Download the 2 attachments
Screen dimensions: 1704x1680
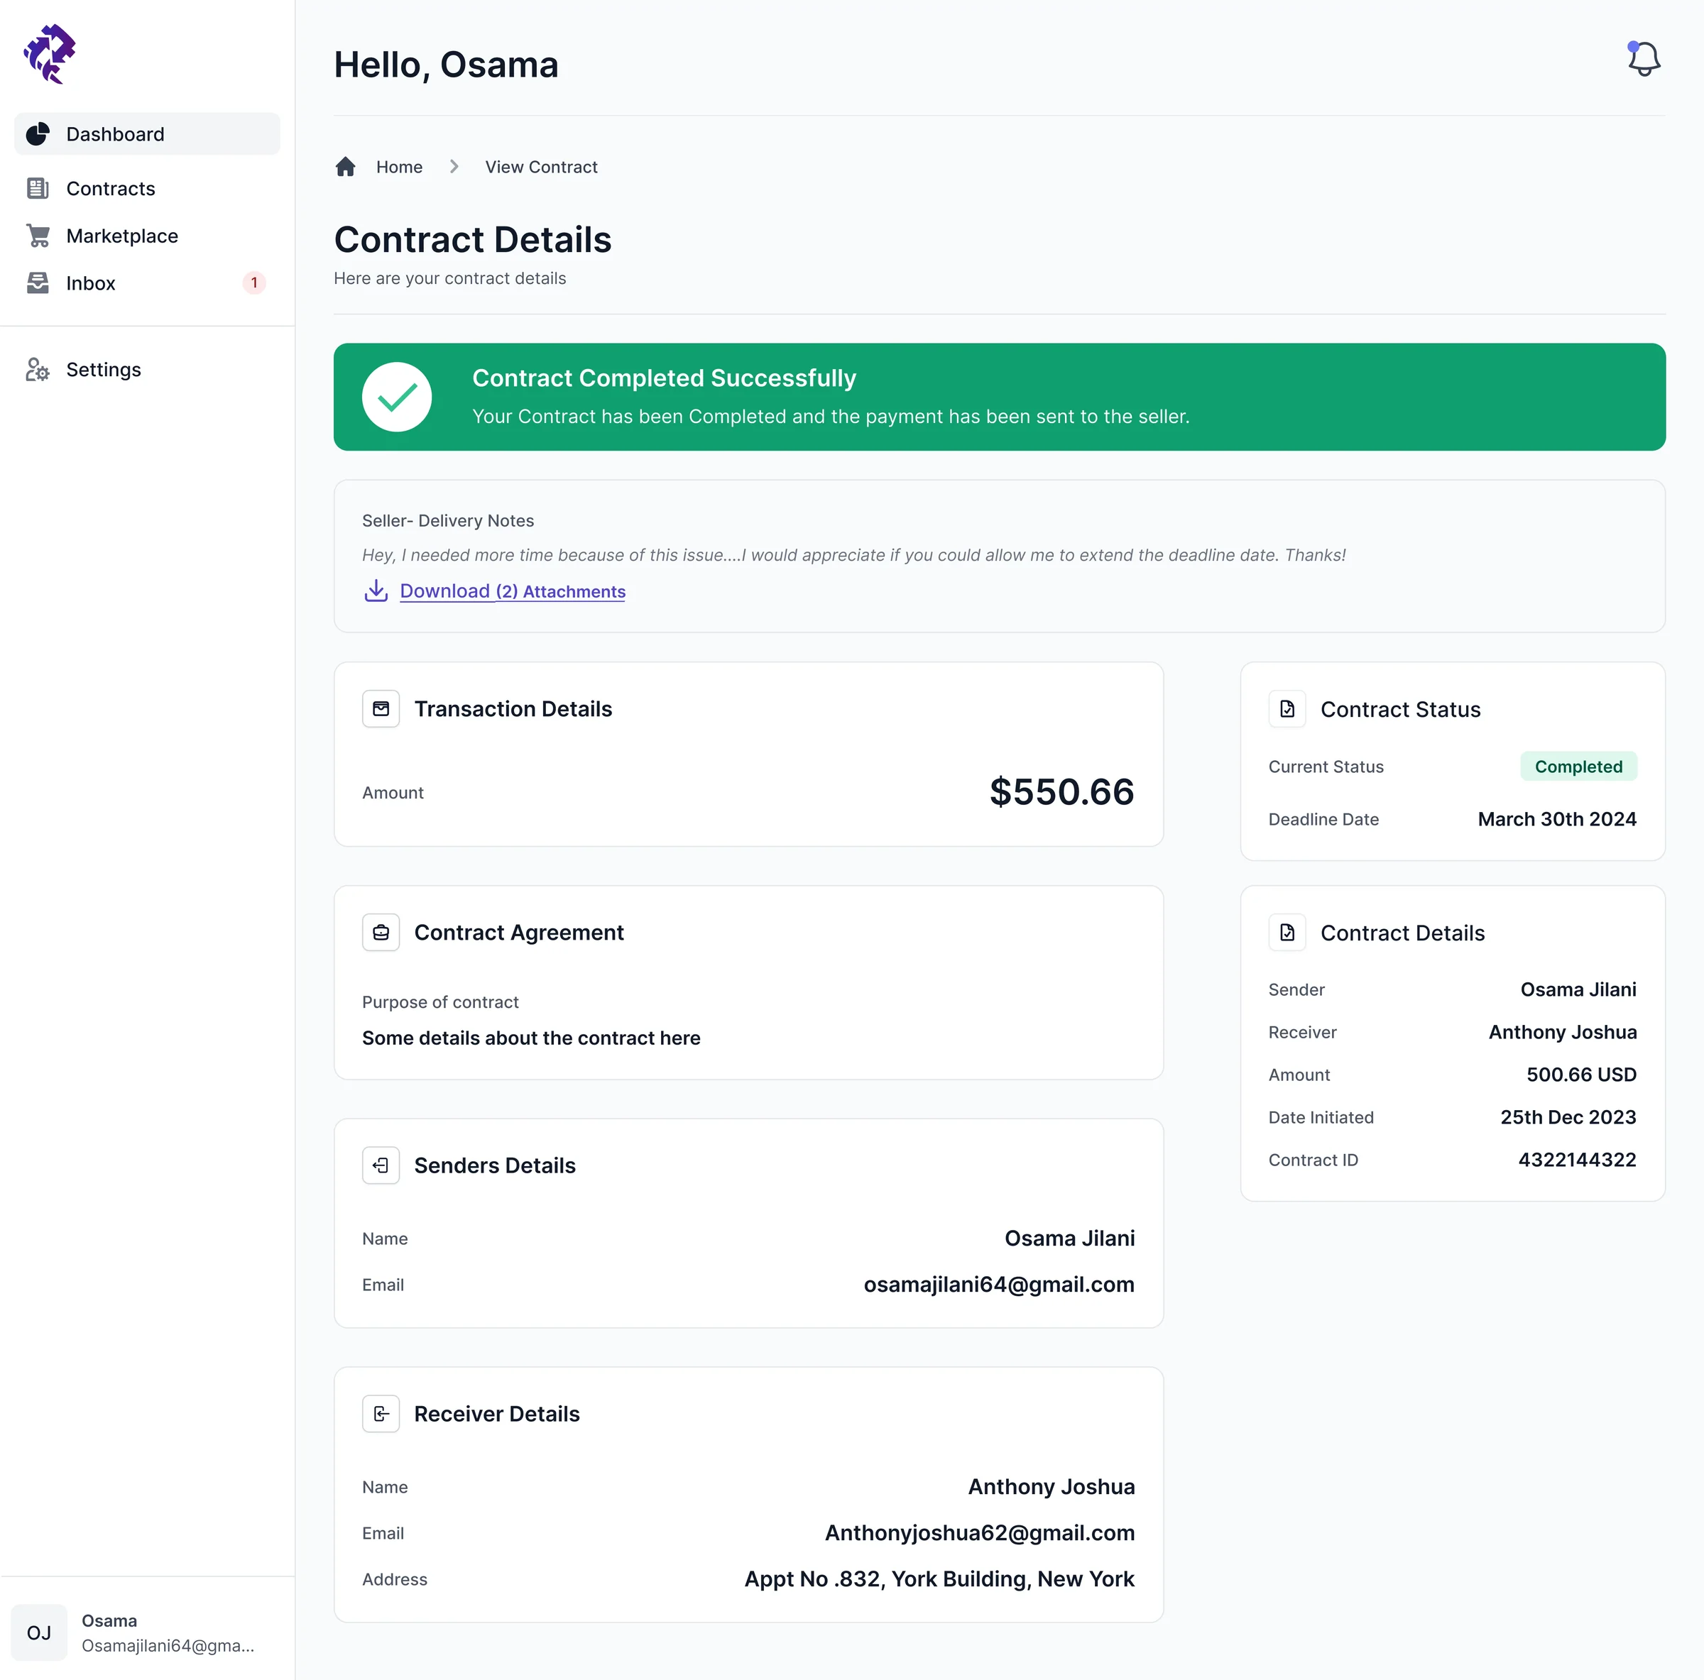[x=513, y=591]
